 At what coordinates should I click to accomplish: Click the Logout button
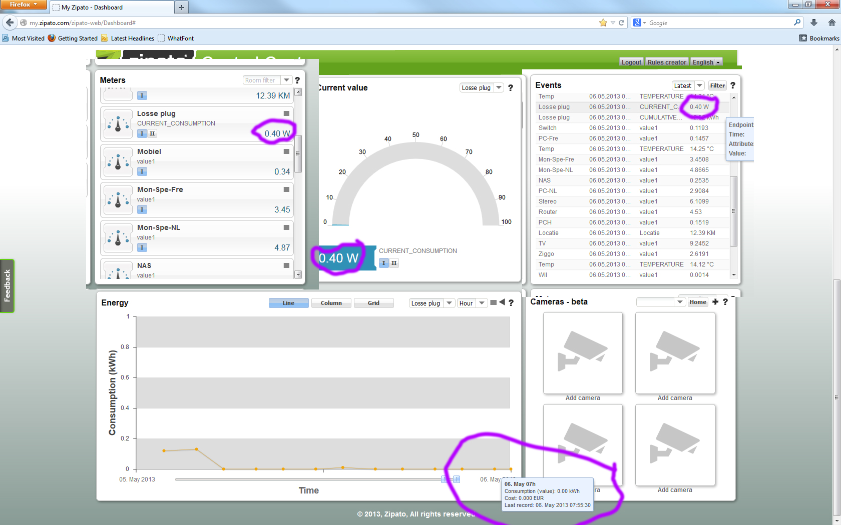click(x=631, y=62)
